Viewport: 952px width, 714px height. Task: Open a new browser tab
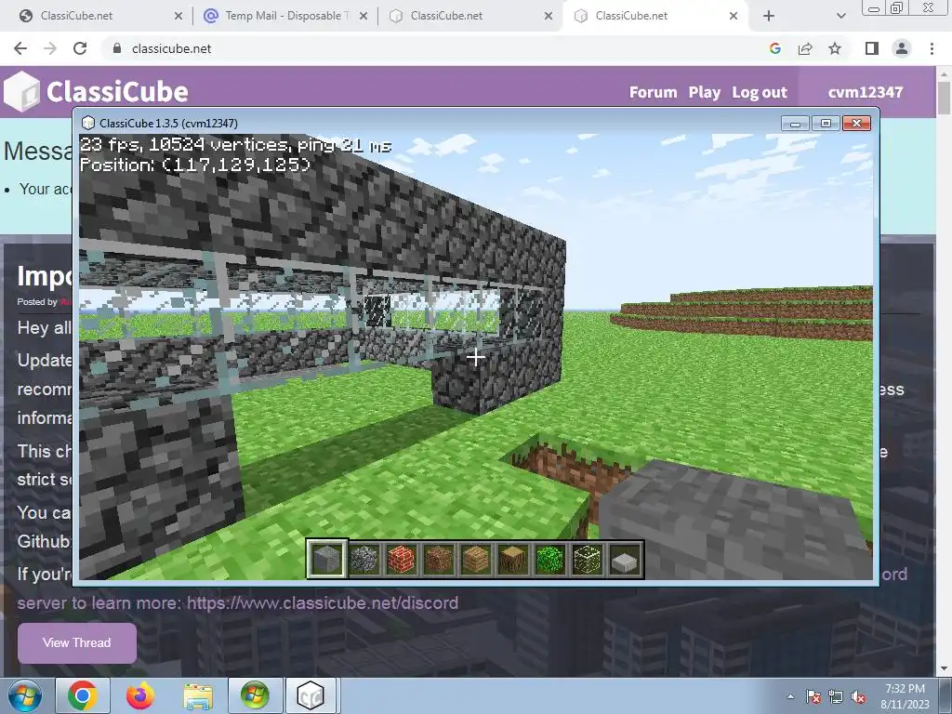click(769, 16)
